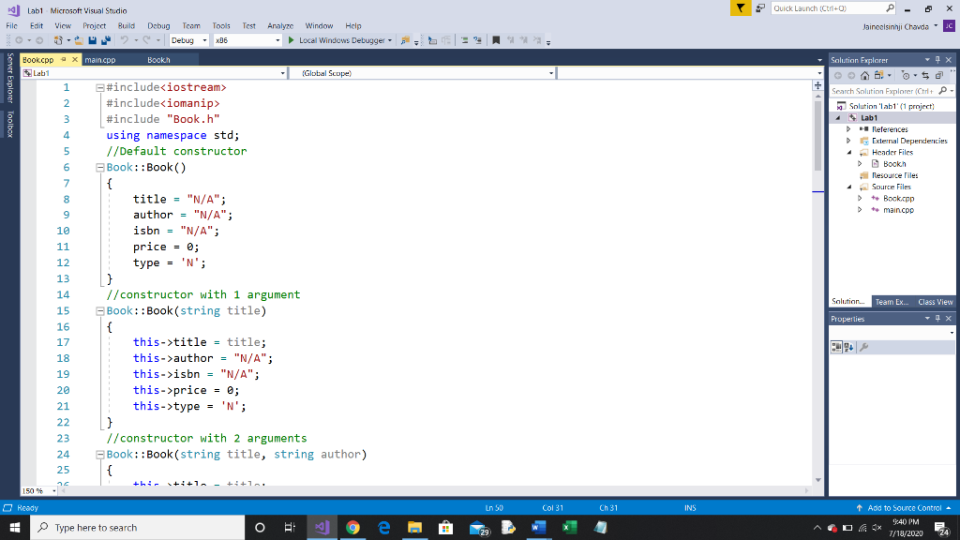The image size is (960, 540).
Task: Open Microsoft Word from the taskbar
Action: click(538, 527)
